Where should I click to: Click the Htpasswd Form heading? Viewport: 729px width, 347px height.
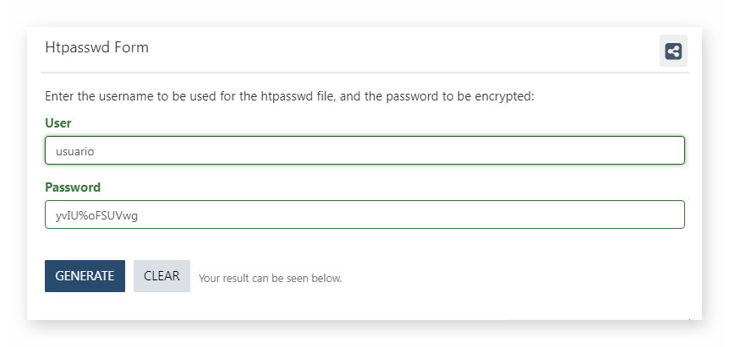pos(96,47)
